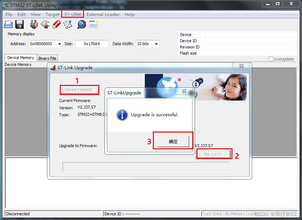Expand the Address dropdown arrow
The width and height of the screenshot is (302, 220).
(60, 44)
